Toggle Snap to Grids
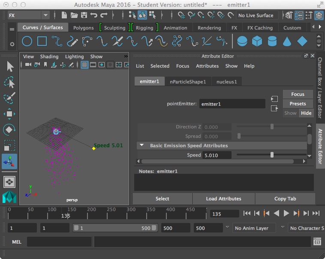This screenshot has width=325, height=259. click(x=181, y=15)
